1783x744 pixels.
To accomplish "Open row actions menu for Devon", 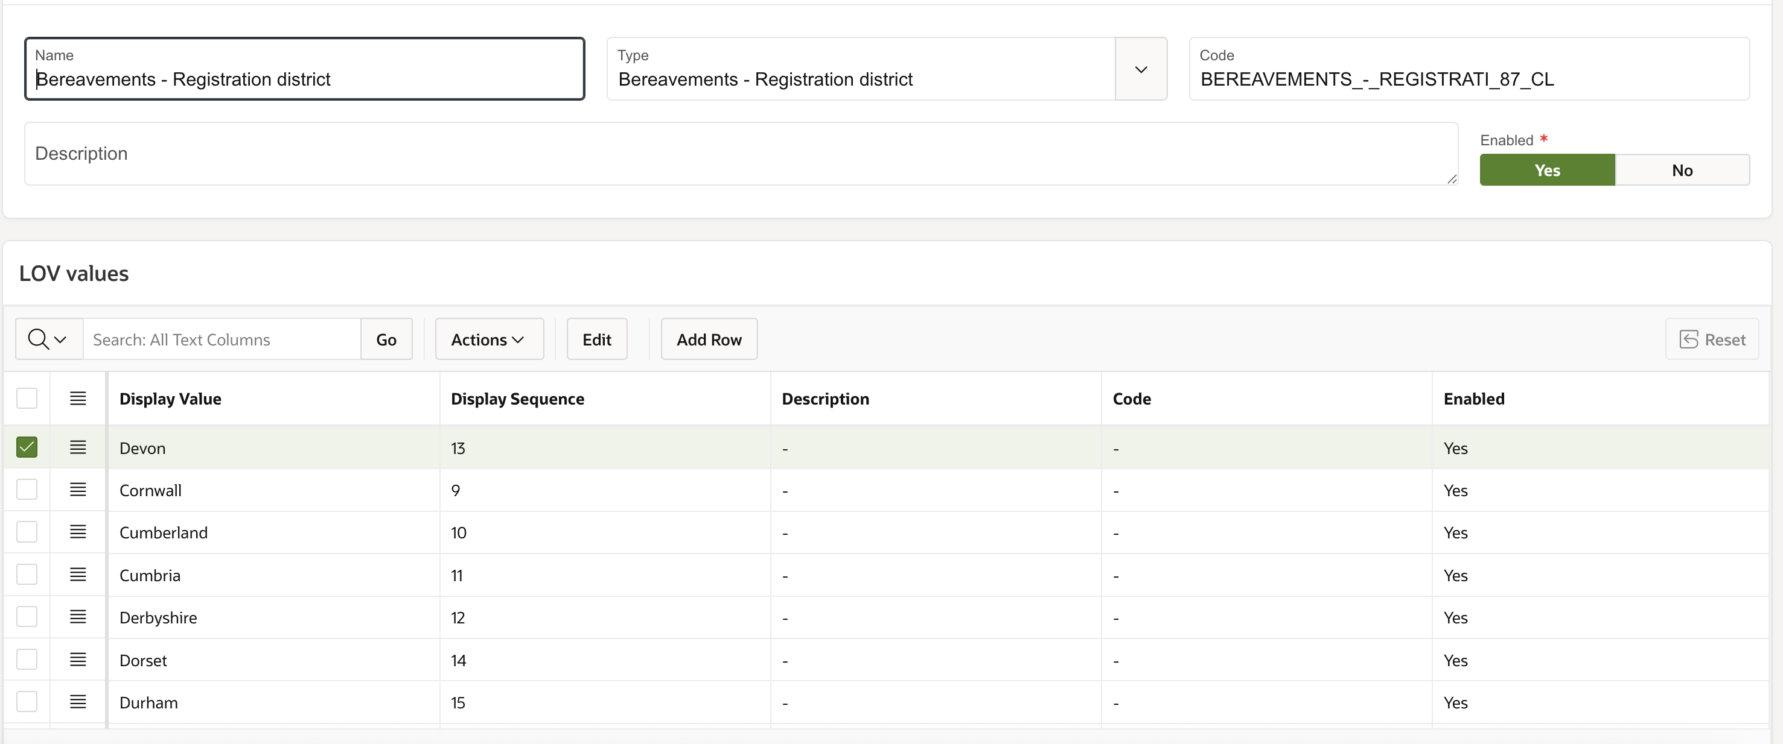I will (x=77, y=447).
